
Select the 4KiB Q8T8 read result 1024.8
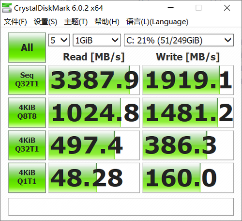tap(94, 112)
